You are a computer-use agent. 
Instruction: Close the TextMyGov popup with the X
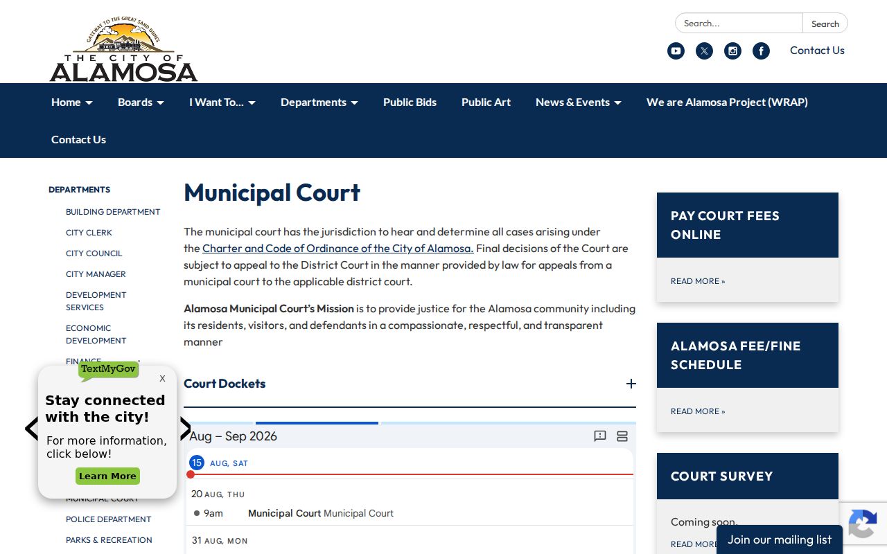pyautogui.click(x=162, y=378)
